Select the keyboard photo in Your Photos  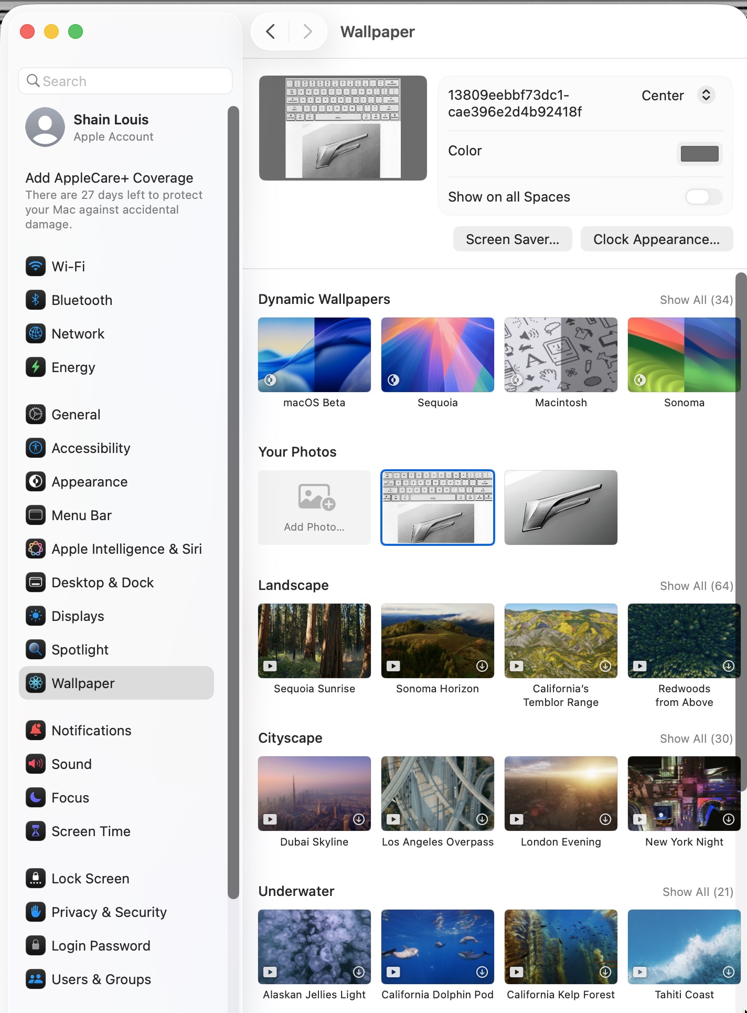437,507
